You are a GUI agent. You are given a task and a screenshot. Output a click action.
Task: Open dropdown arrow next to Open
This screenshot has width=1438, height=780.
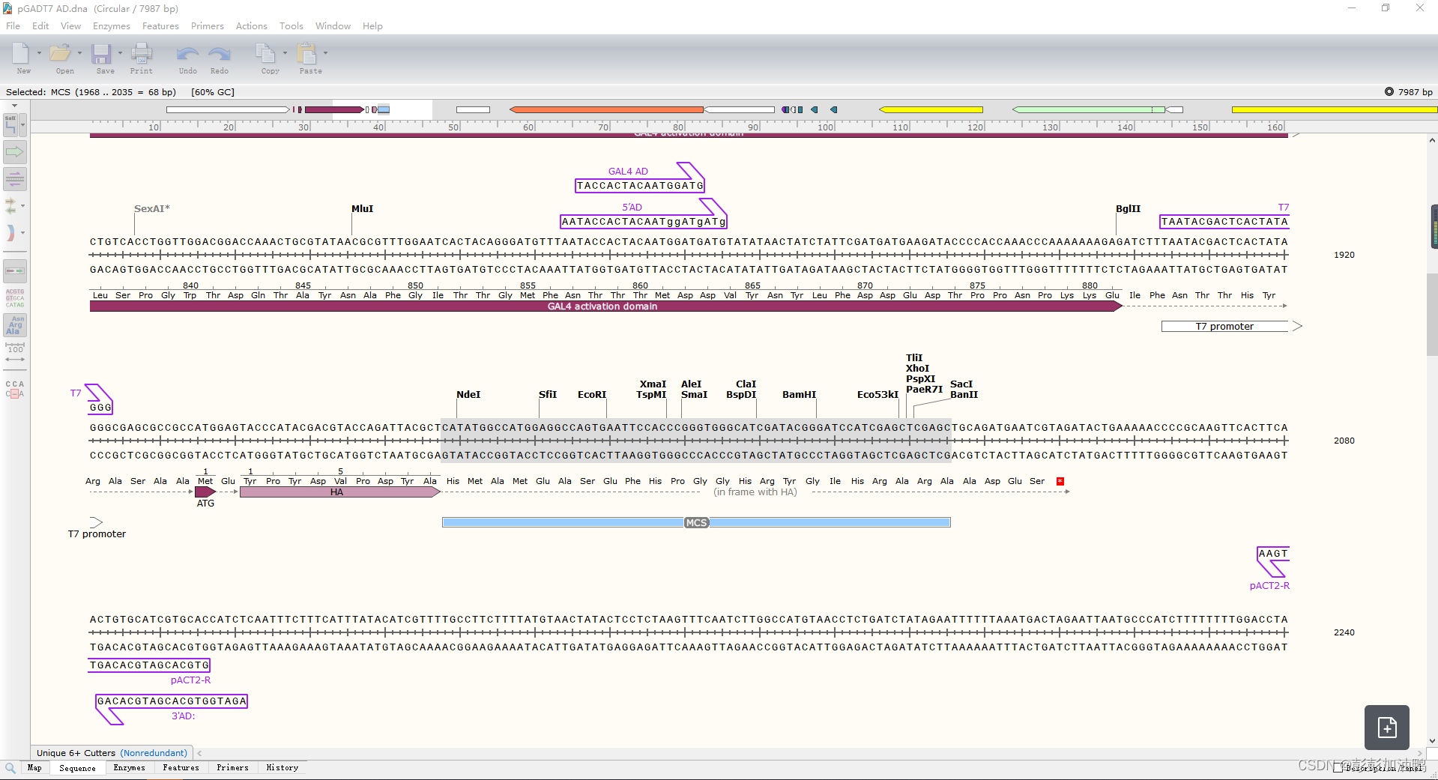point(79,53)
